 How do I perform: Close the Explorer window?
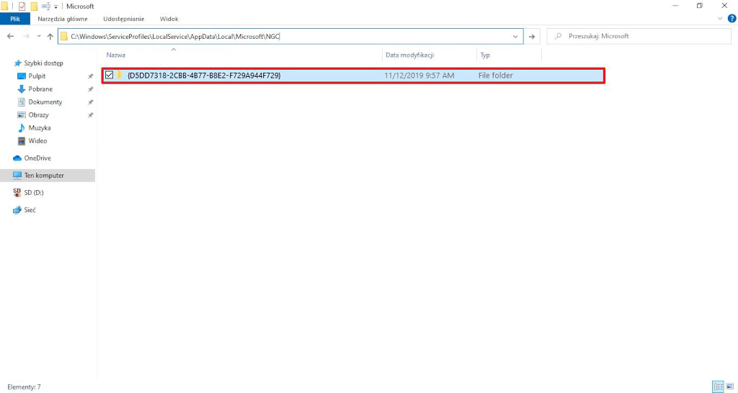pyautogui.click(x=724, y=6)
